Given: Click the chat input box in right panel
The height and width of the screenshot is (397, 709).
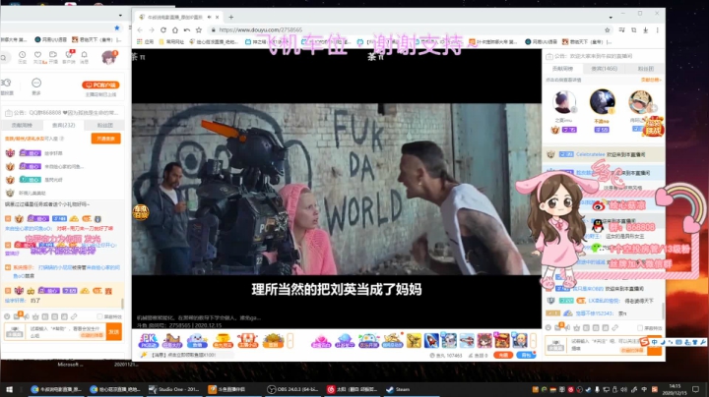Looking at the screenshot, I should pos(606,345).
